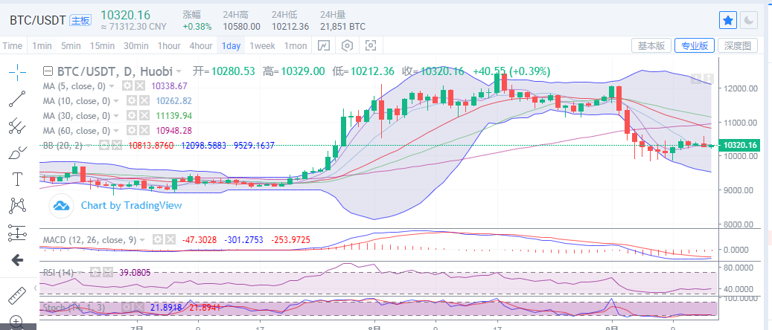Select the 1mon interval
This screenshot has width=772, height=330.
296,46
